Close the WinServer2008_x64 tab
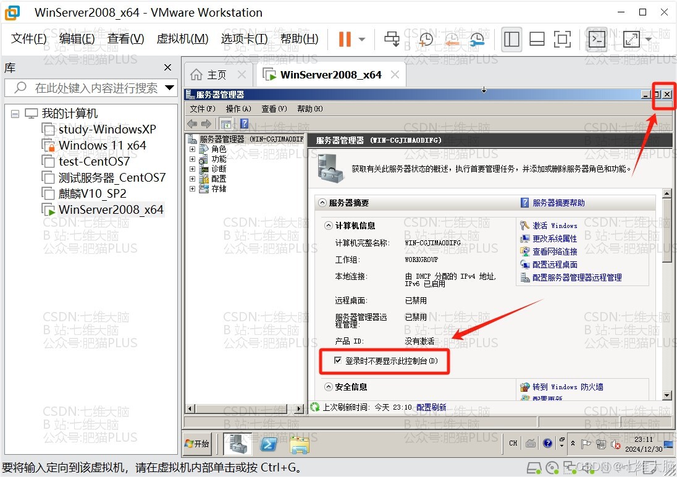This screenshot has width=677, height=477. pos(395,75)
